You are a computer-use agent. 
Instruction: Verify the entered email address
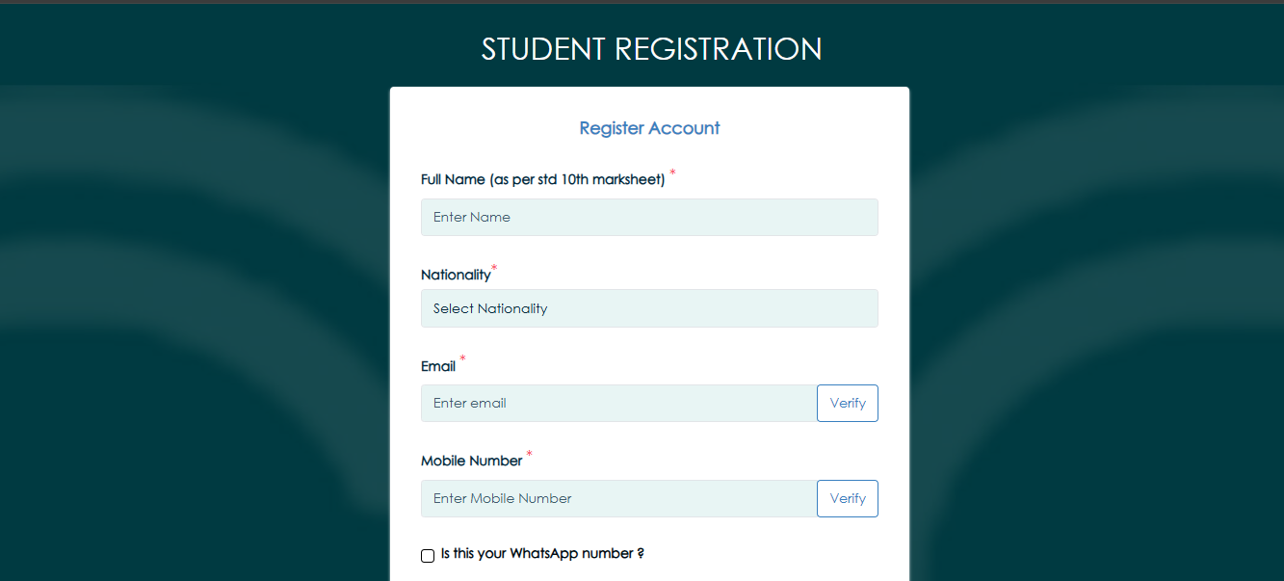pyautogui.click(x=847, y=403)
